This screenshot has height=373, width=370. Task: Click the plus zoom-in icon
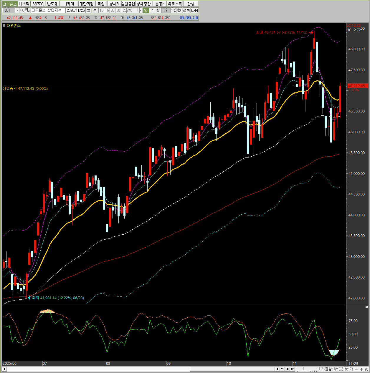361,369
